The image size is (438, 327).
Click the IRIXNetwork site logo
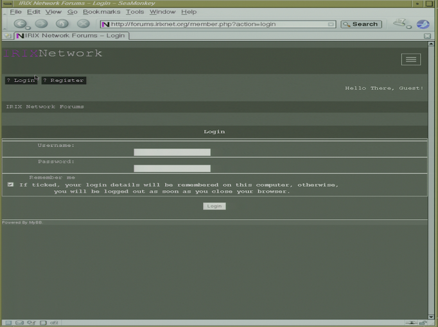(53, 53)
